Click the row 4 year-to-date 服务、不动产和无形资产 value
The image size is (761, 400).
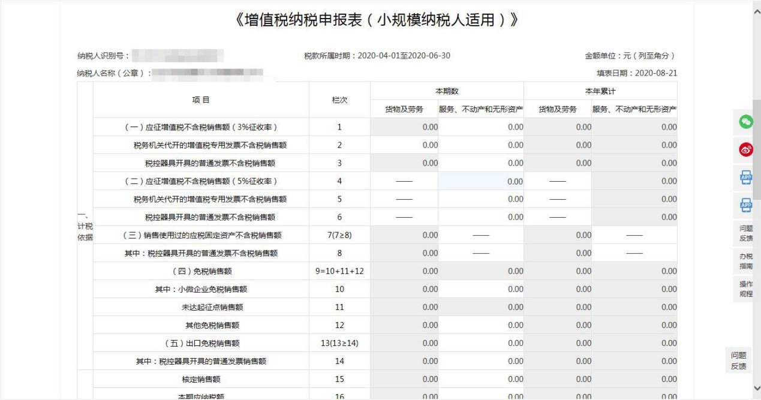[x=669, y=181]
